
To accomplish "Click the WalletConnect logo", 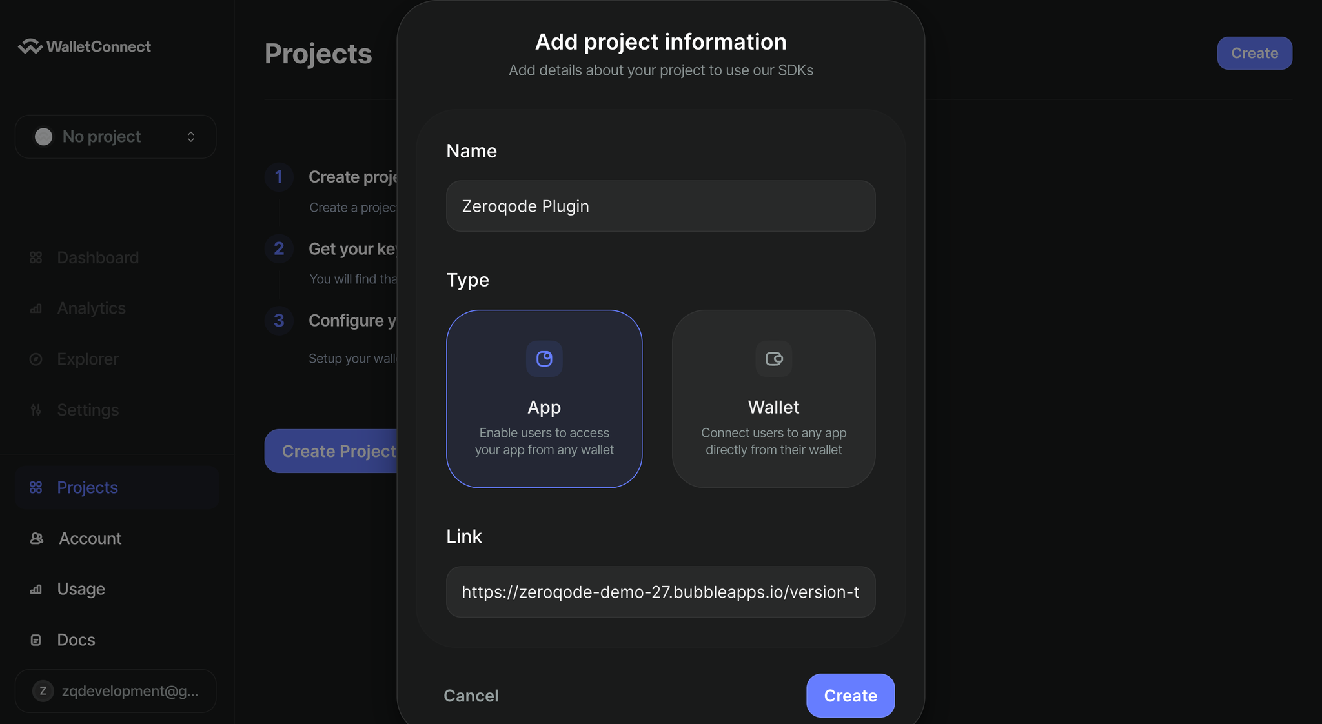I will tap(85, 46).
